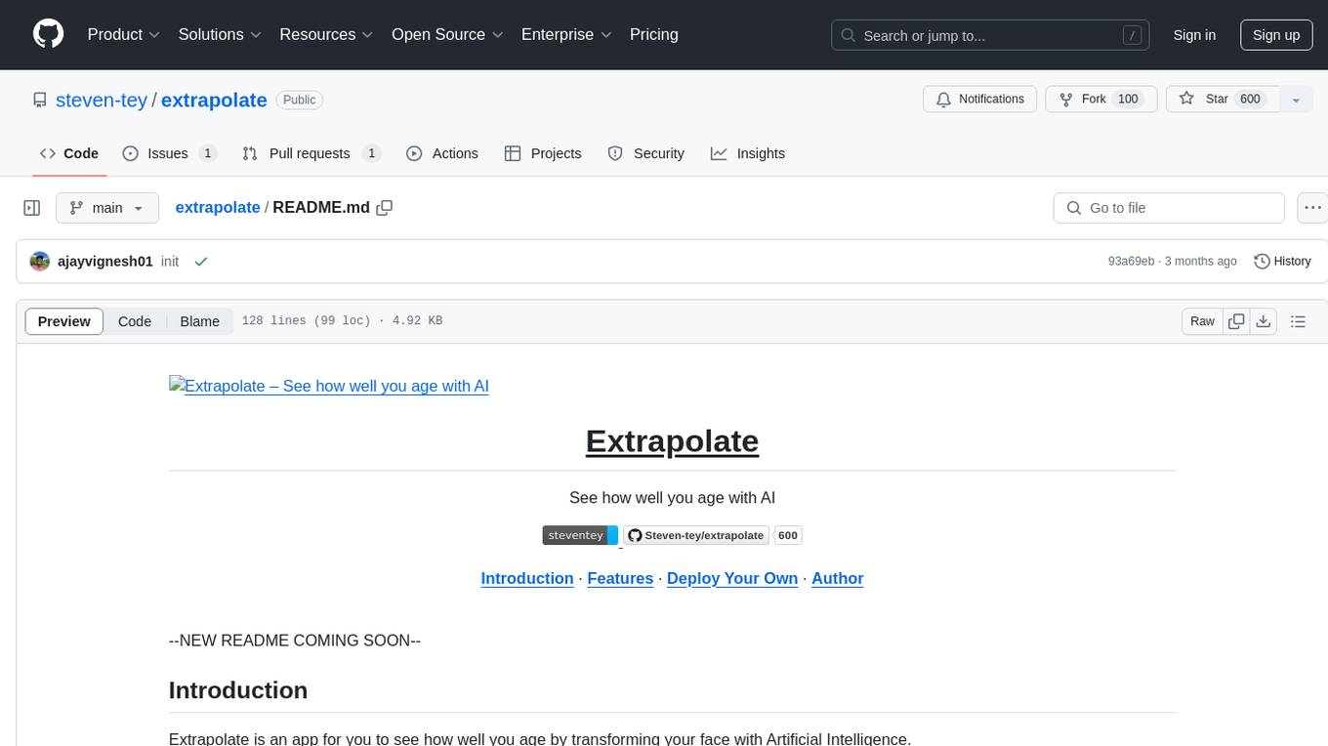This screenshot has width=1328, height=746.
Task: Open the Pricing page
Action: click(x=654, y=34)
